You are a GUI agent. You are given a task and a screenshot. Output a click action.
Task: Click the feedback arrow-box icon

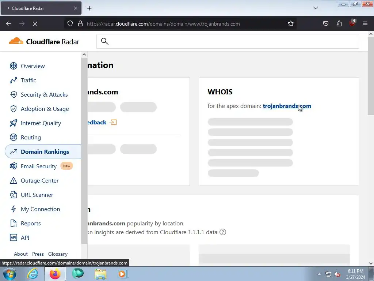point(113,122)
